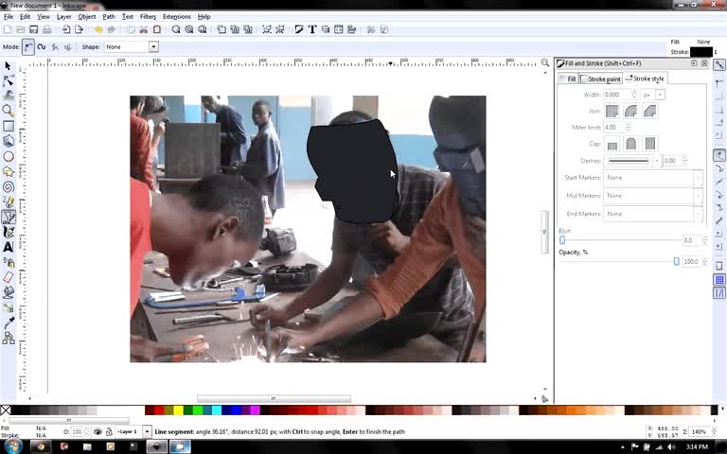Open the Extensions menu

[x=177, y=17]
